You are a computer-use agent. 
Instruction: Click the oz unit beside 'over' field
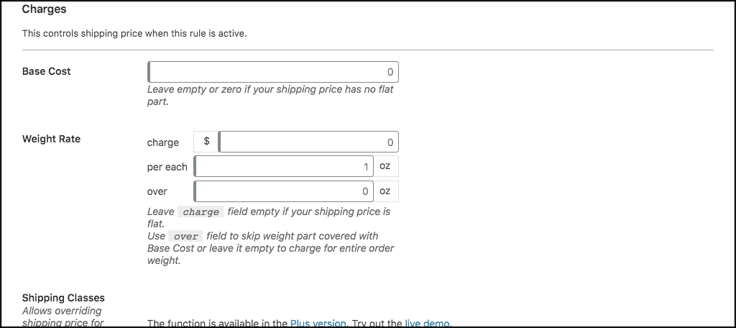point(385,191)
